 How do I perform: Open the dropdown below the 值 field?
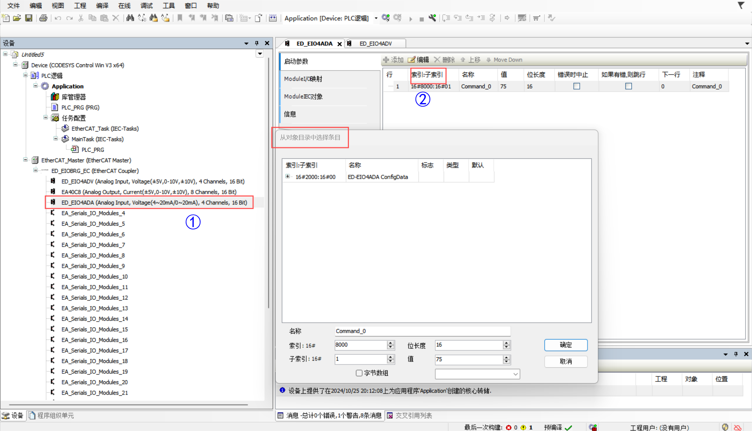pyautogui.click(x=515, y=374)
